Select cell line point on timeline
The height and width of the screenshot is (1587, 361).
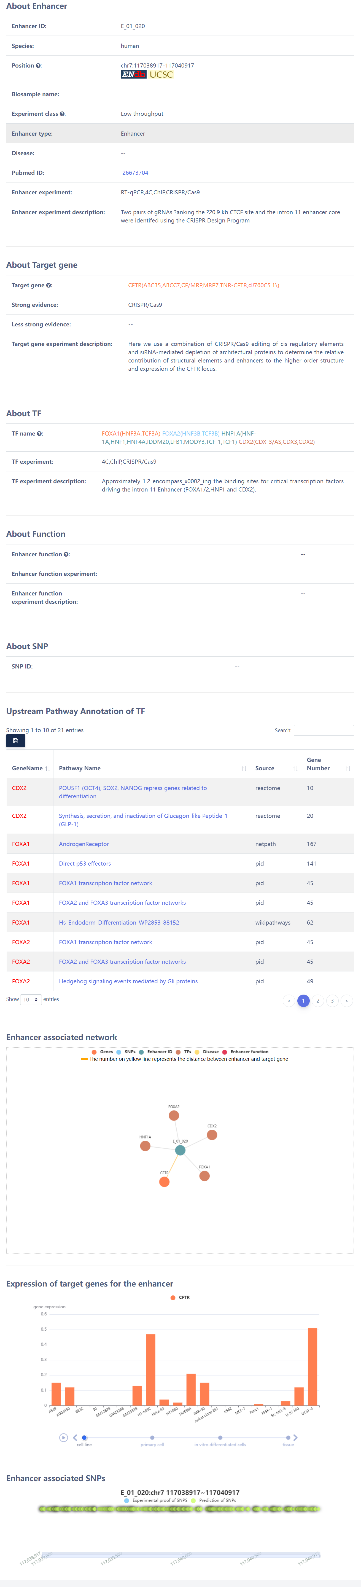(x=84, y=1437)
